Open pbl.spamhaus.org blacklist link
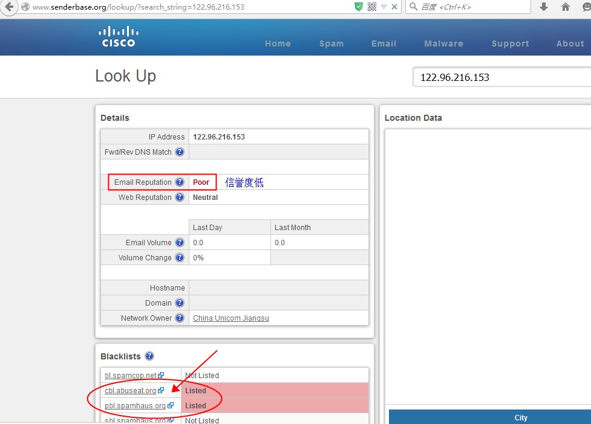 [x=136, y=406]
